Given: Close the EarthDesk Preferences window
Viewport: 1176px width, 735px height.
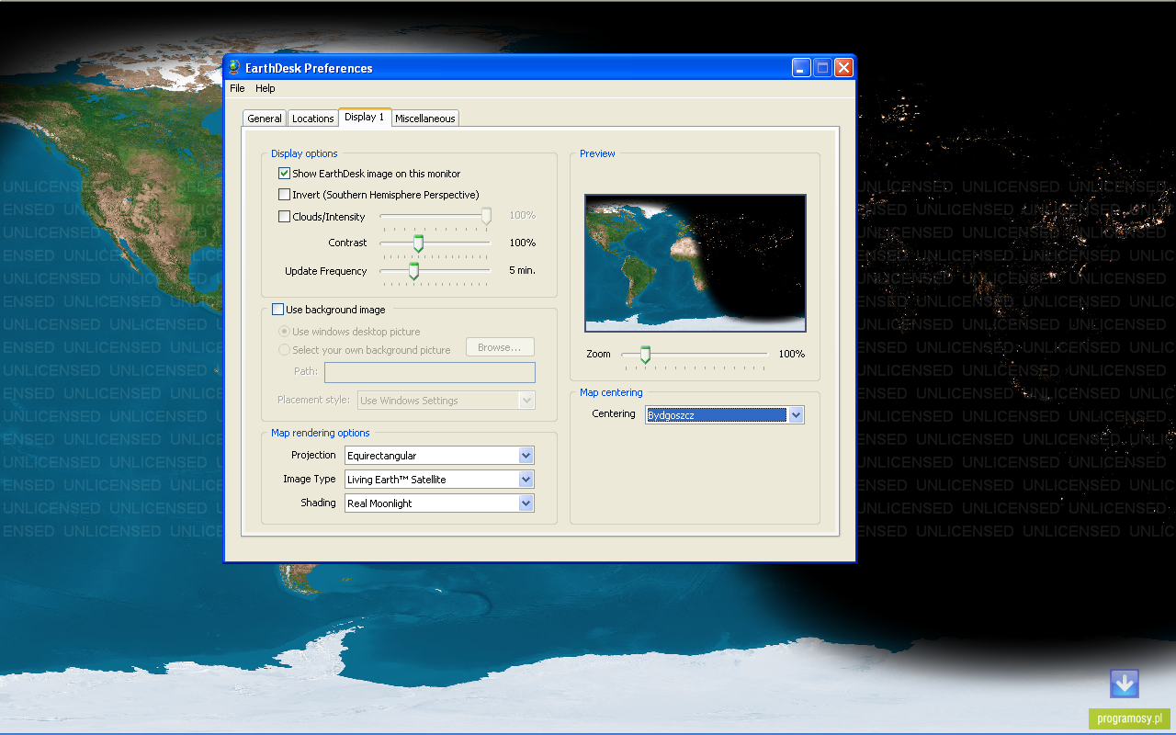Looking at the screenshot, I should tap(843, 67).
